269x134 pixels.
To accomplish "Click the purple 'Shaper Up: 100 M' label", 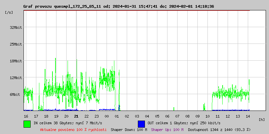I will point(167,130).
